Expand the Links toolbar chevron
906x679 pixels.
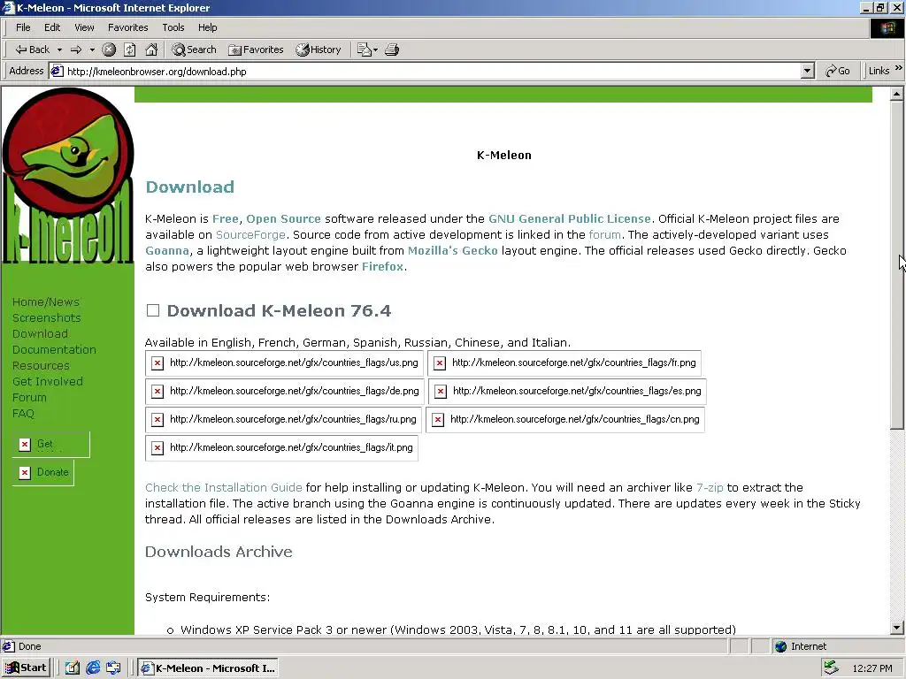pos(899,68)
